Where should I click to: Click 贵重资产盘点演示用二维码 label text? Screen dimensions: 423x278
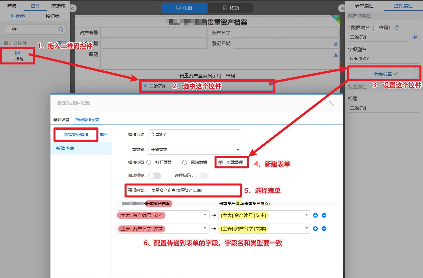click(207, 76)
